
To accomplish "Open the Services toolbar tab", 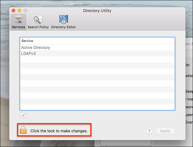I will point(18,22).
